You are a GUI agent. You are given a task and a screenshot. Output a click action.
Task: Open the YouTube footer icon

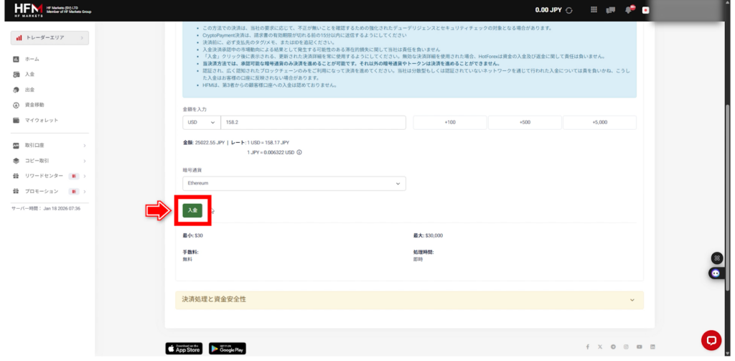point(639,347)
